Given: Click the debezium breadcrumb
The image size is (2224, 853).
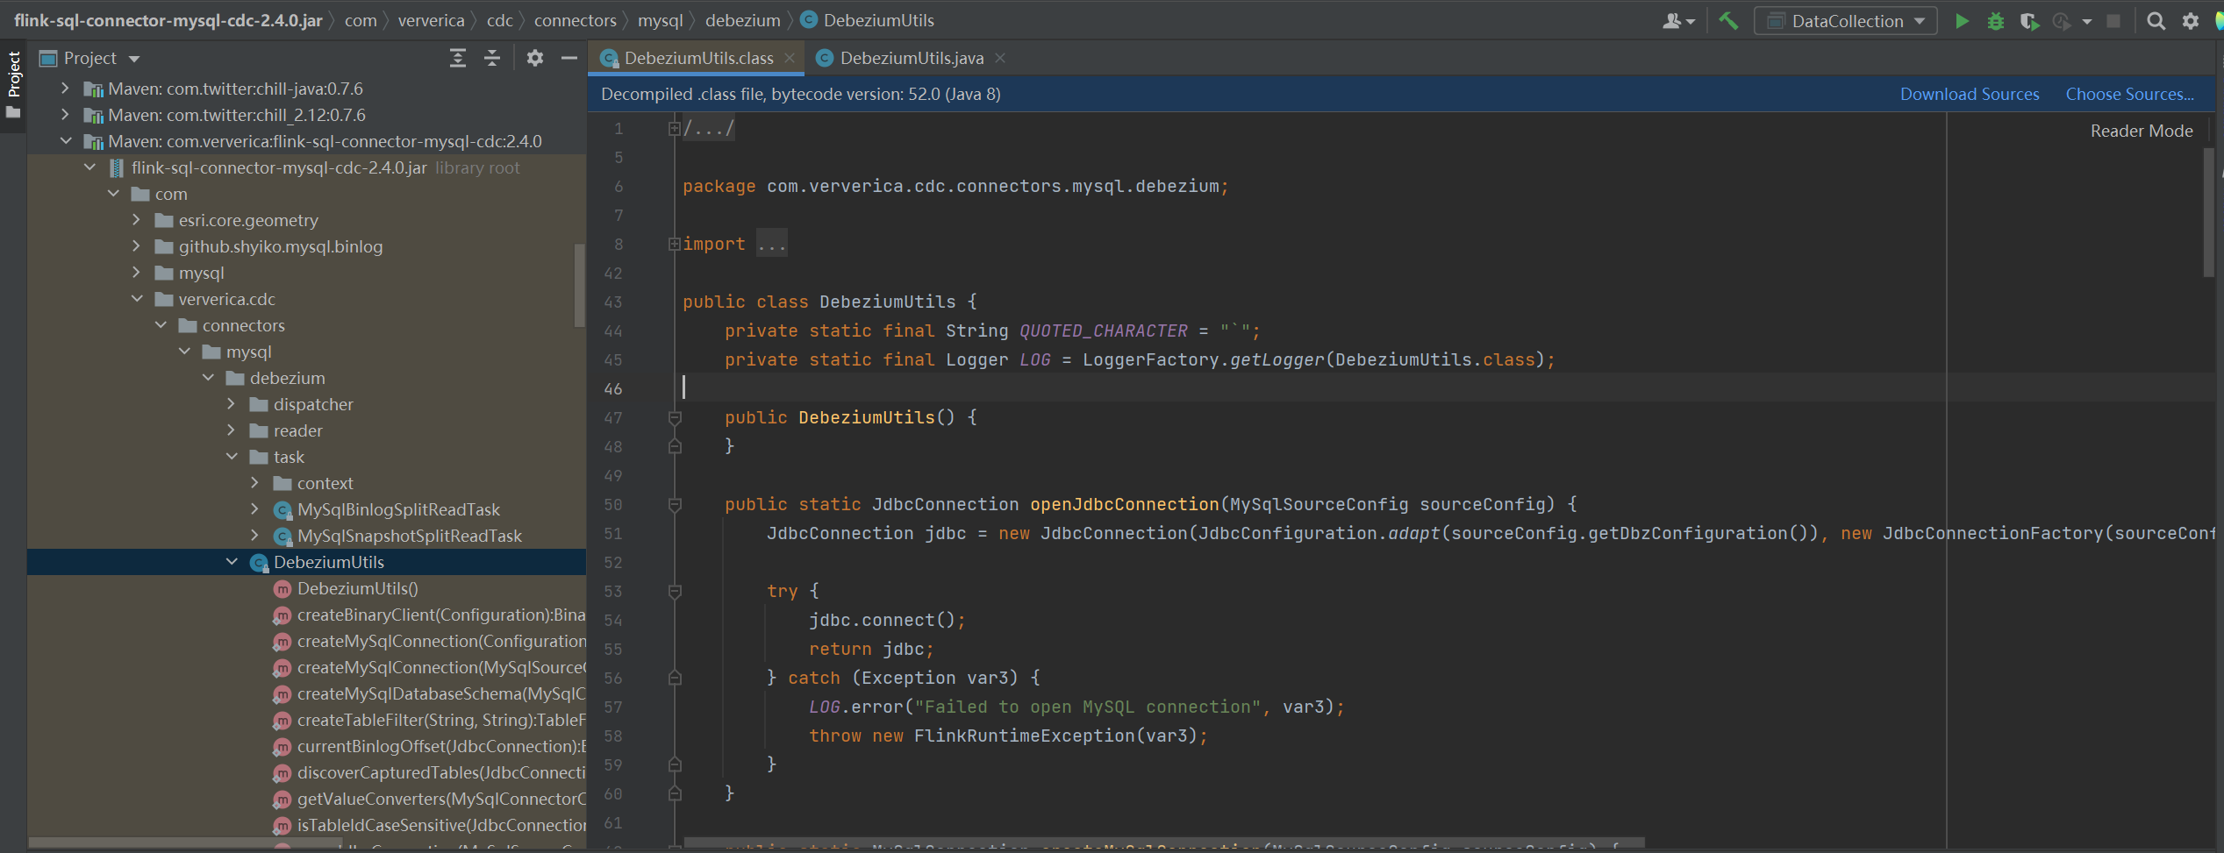Looking at the screenshot, I should pos(742,20).
